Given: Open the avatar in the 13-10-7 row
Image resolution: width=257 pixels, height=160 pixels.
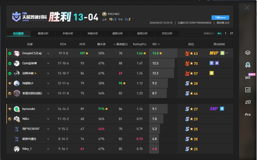Looking at the screenshot, I should pos(17,73).
